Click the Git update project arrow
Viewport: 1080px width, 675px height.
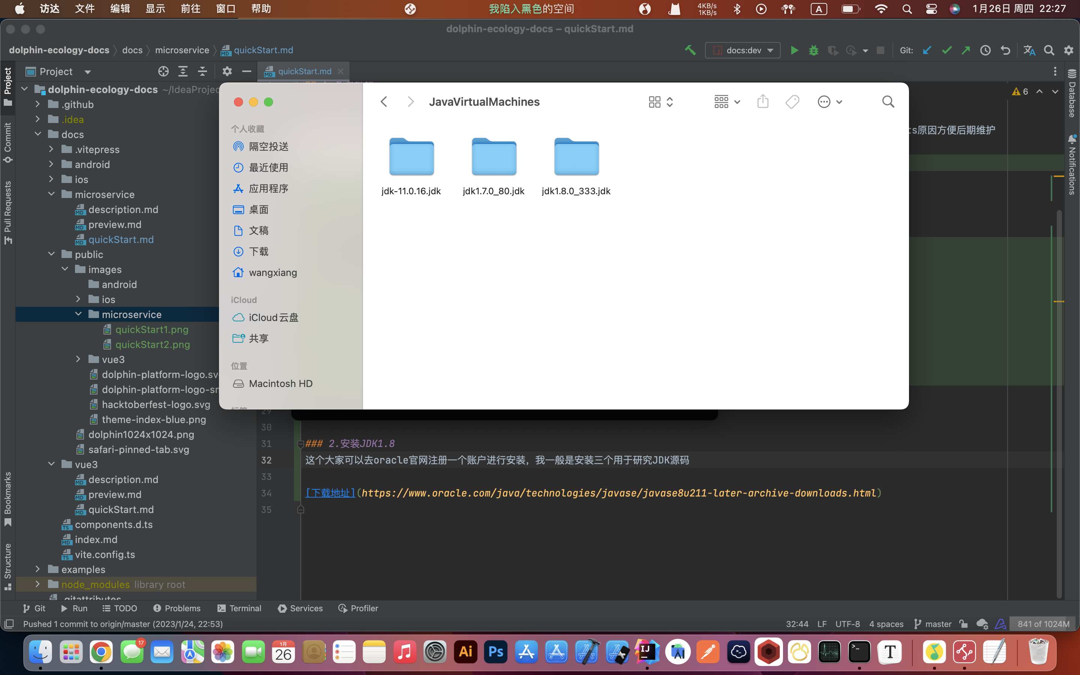pyautogui.click(x=927, y=51)
